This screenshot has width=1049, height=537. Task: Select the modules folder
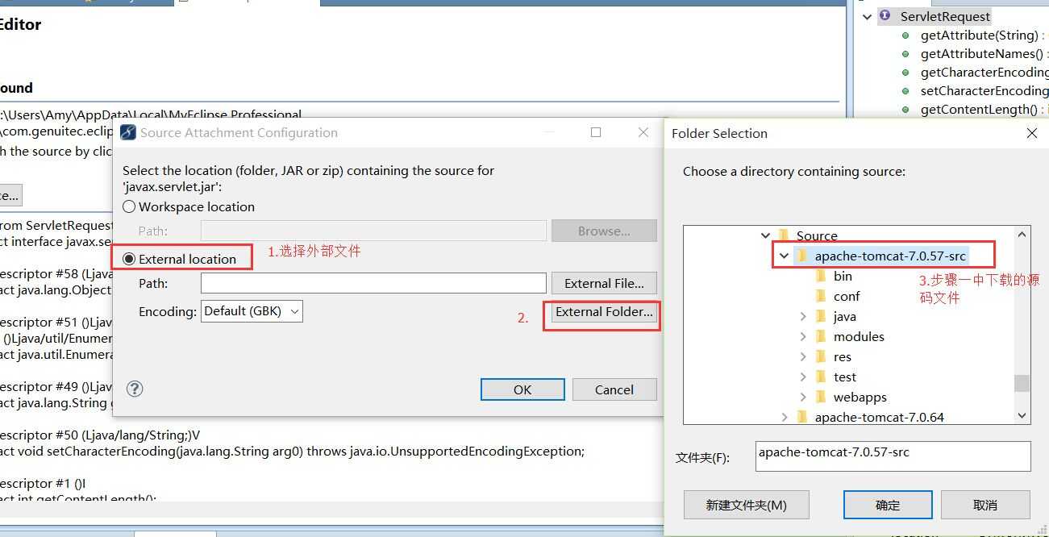(859, 336)
